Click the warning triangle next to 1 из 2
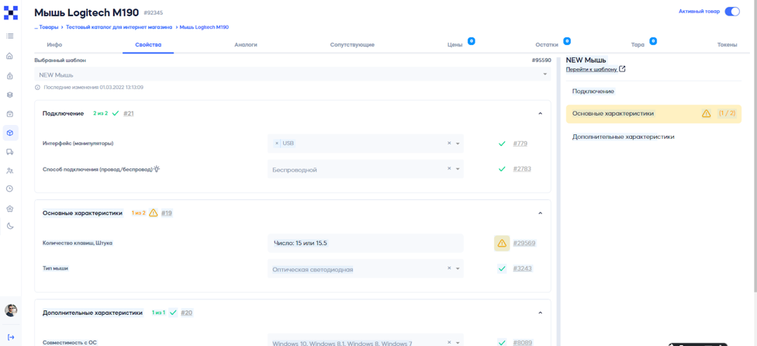757x346 pixels. tap(154, 213)
